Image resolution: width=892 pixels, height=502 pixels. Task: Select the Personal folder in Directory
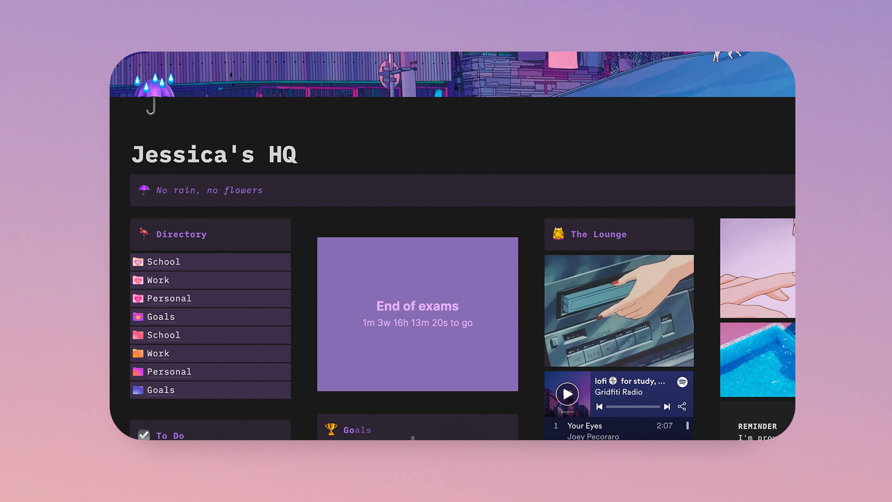169,298
